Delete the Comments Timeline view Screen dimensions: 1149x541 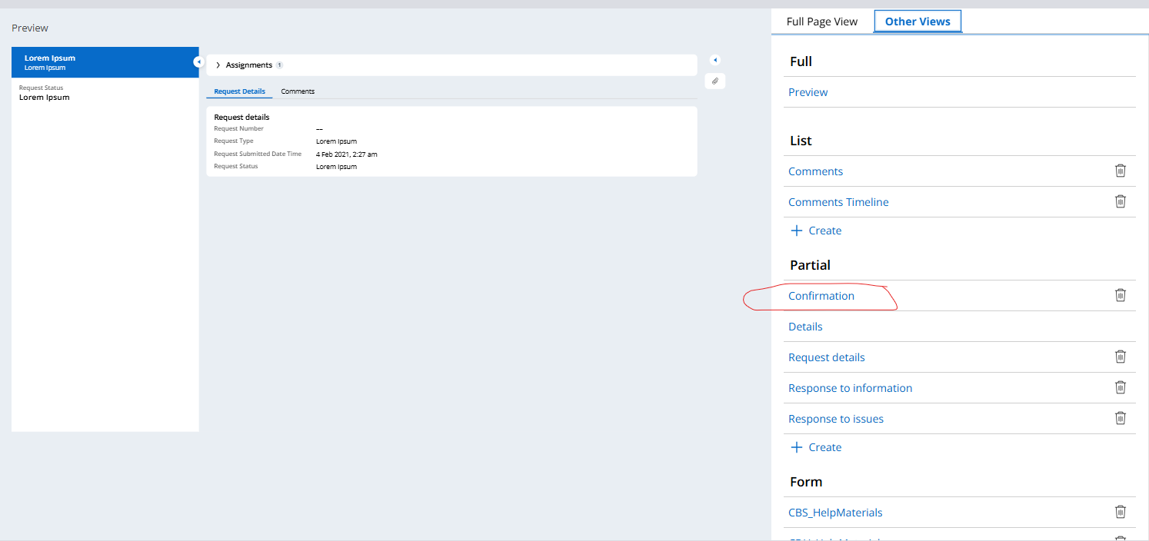(1120, 201)
